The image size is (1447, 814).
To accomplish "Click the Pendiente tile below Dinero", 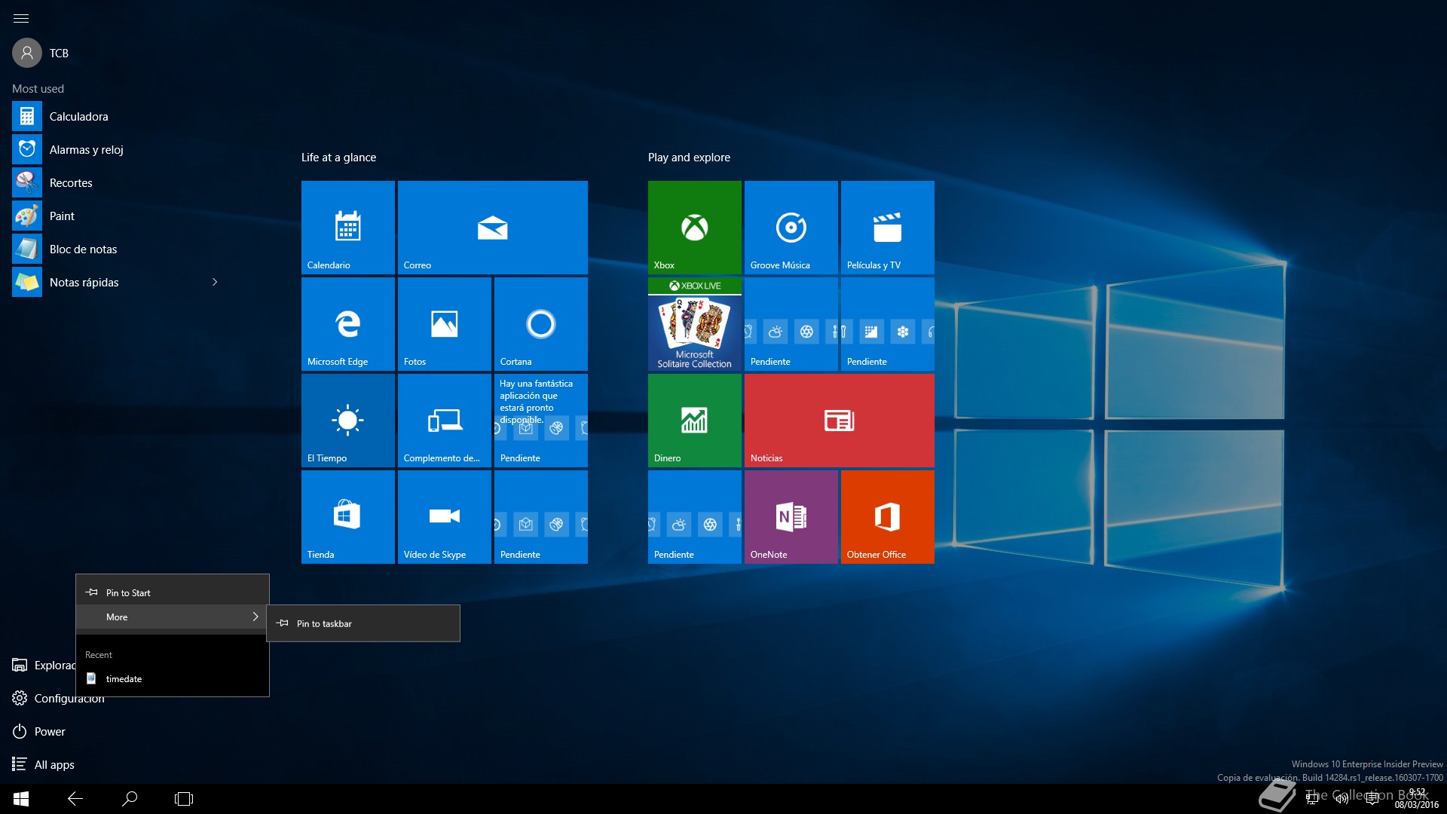I will [x=695, y=517].
